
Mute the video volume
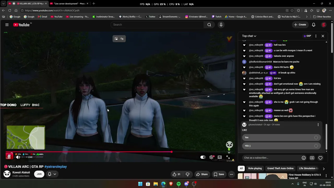point(18,157)
